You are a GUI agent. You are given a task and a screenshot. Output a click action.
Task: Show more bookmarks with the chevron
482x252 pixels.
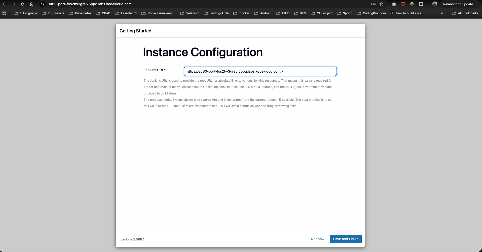tap(442, 13)
